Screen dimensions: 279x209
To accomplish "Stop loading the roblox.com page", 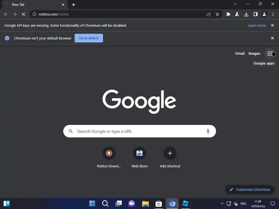I will (23, 14).
